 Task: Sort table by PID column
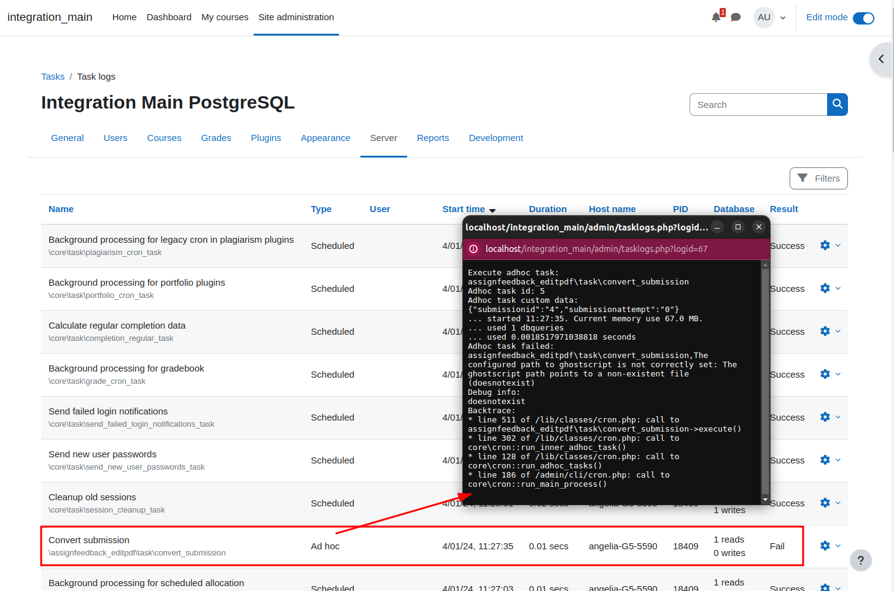click(x=680, y=209)
